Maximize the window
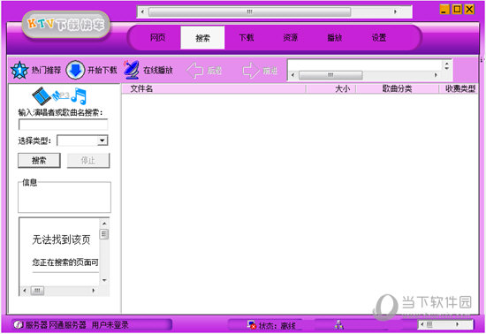The width and height of the screenshot is (486, 334). tap(457, 10)
